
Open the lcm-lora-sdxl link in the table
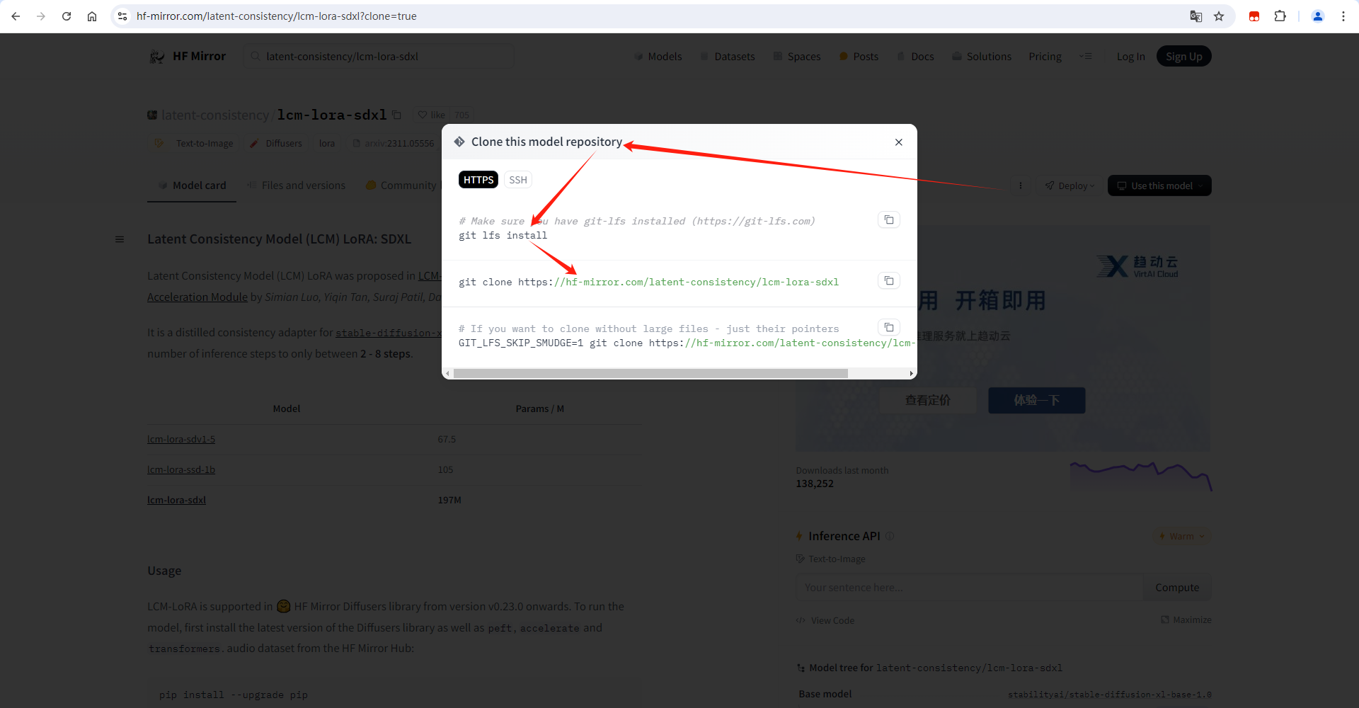pos(176,501)
